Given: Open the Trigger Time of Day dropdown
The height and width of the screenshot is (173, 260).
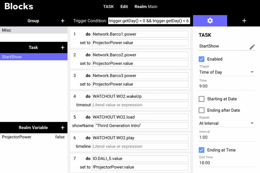Looking at the screenshot, I should [227, 72].
